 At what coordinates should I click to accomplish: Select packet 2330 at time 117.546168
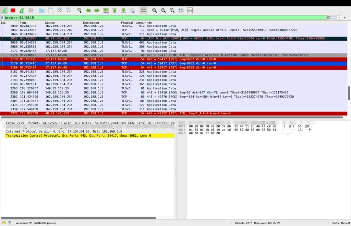pyautogui.click(x=174, y=109)
